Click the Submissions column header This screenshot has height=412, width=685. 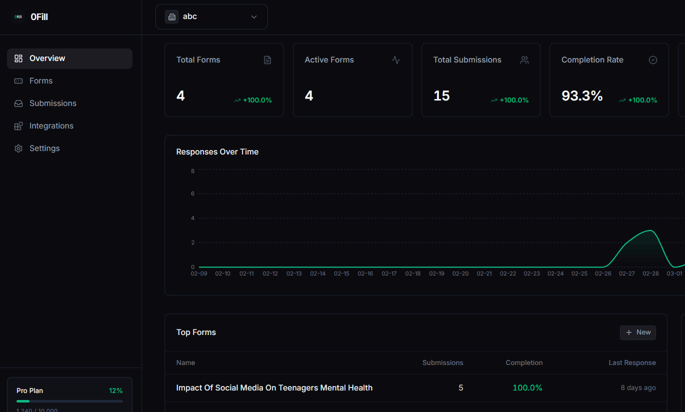442,363
